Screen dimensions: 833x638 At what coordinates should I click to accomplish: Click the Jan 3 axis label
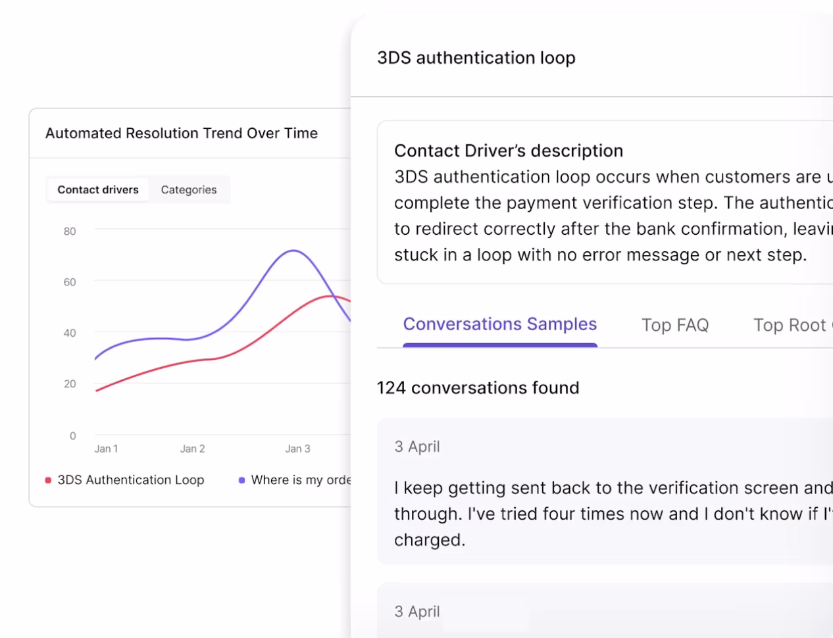click(x=297, y=449)
